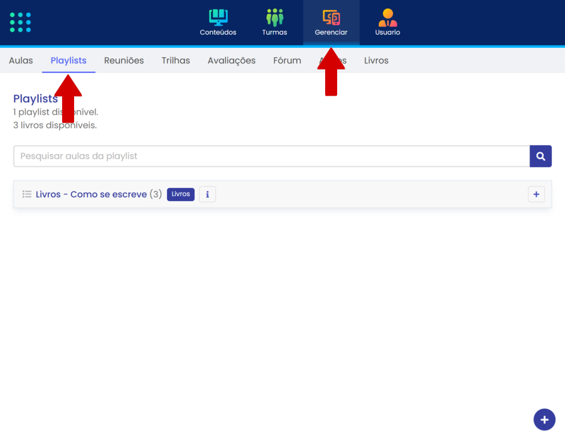
Task: Expand the playlist with the plus button
Action: (536, 195)
